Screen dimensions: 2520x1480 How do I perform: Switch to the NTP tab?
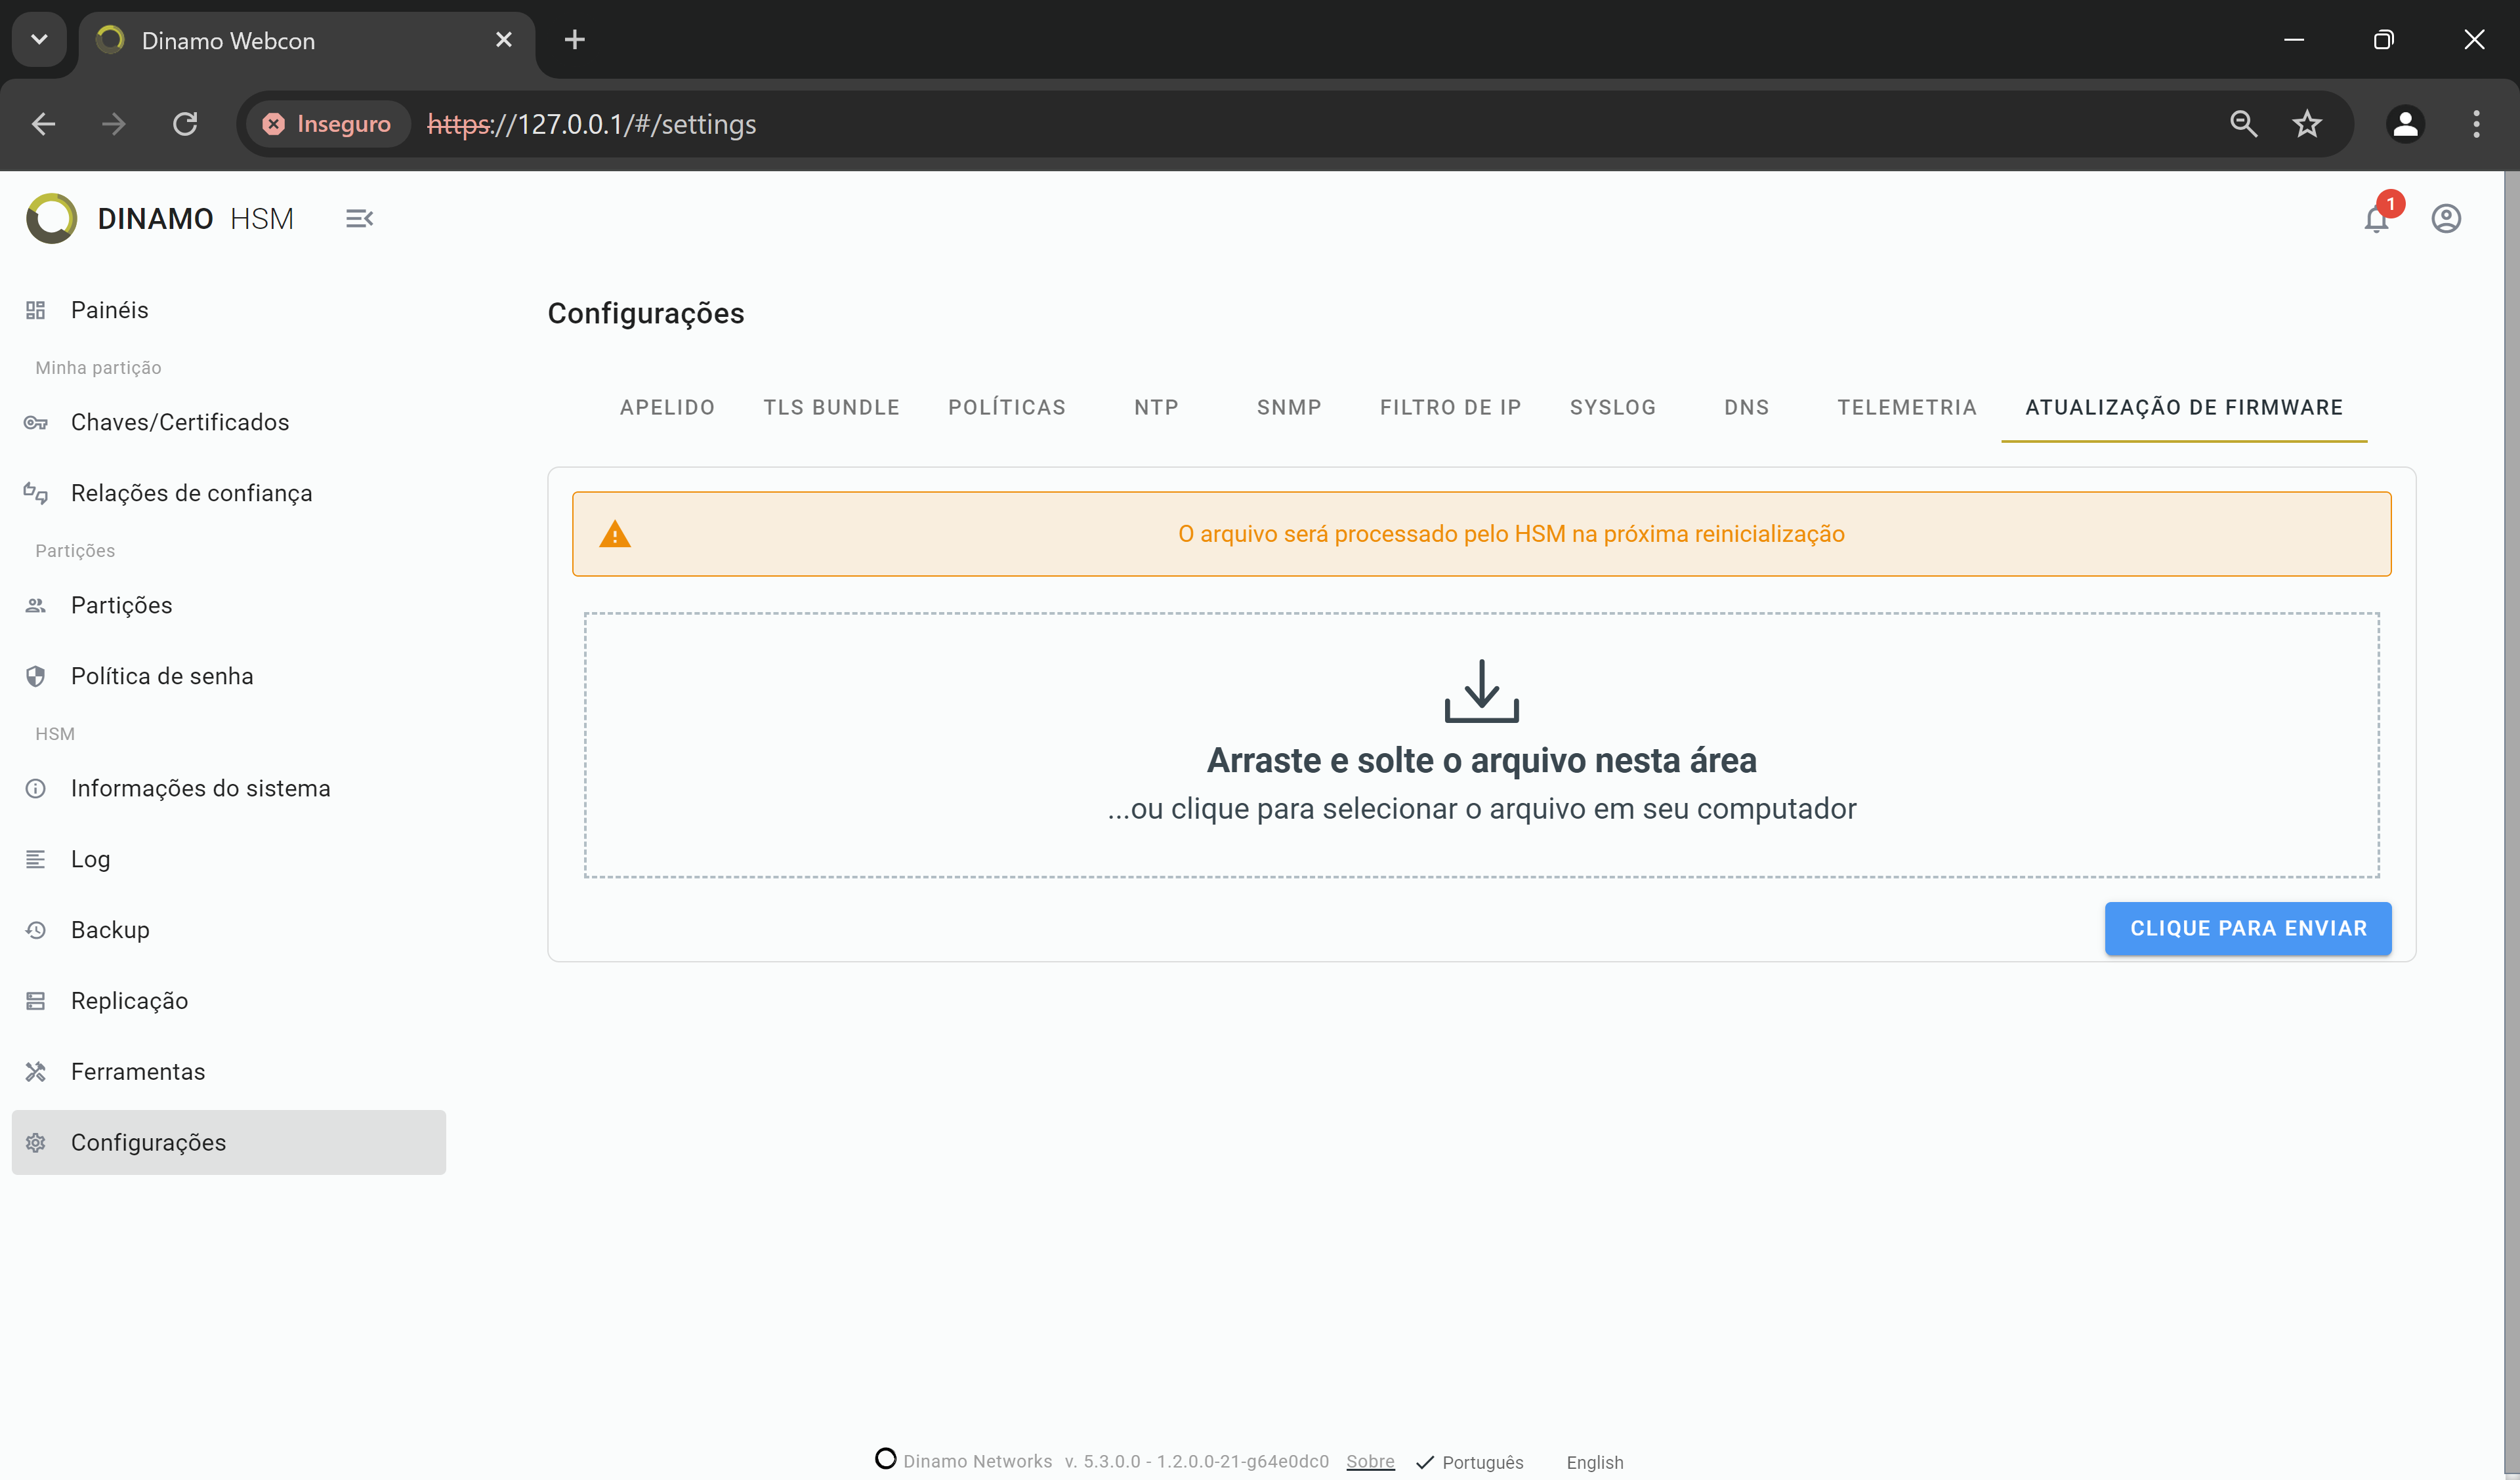tap(1156, 407)
